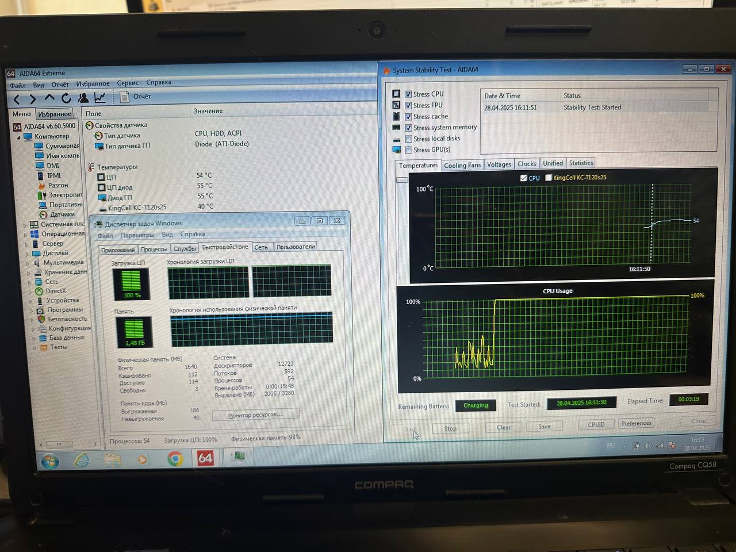Disable the Stress CPU checkbox
Image resolution: width=736 pixels, height=552 pixels.
408,94
